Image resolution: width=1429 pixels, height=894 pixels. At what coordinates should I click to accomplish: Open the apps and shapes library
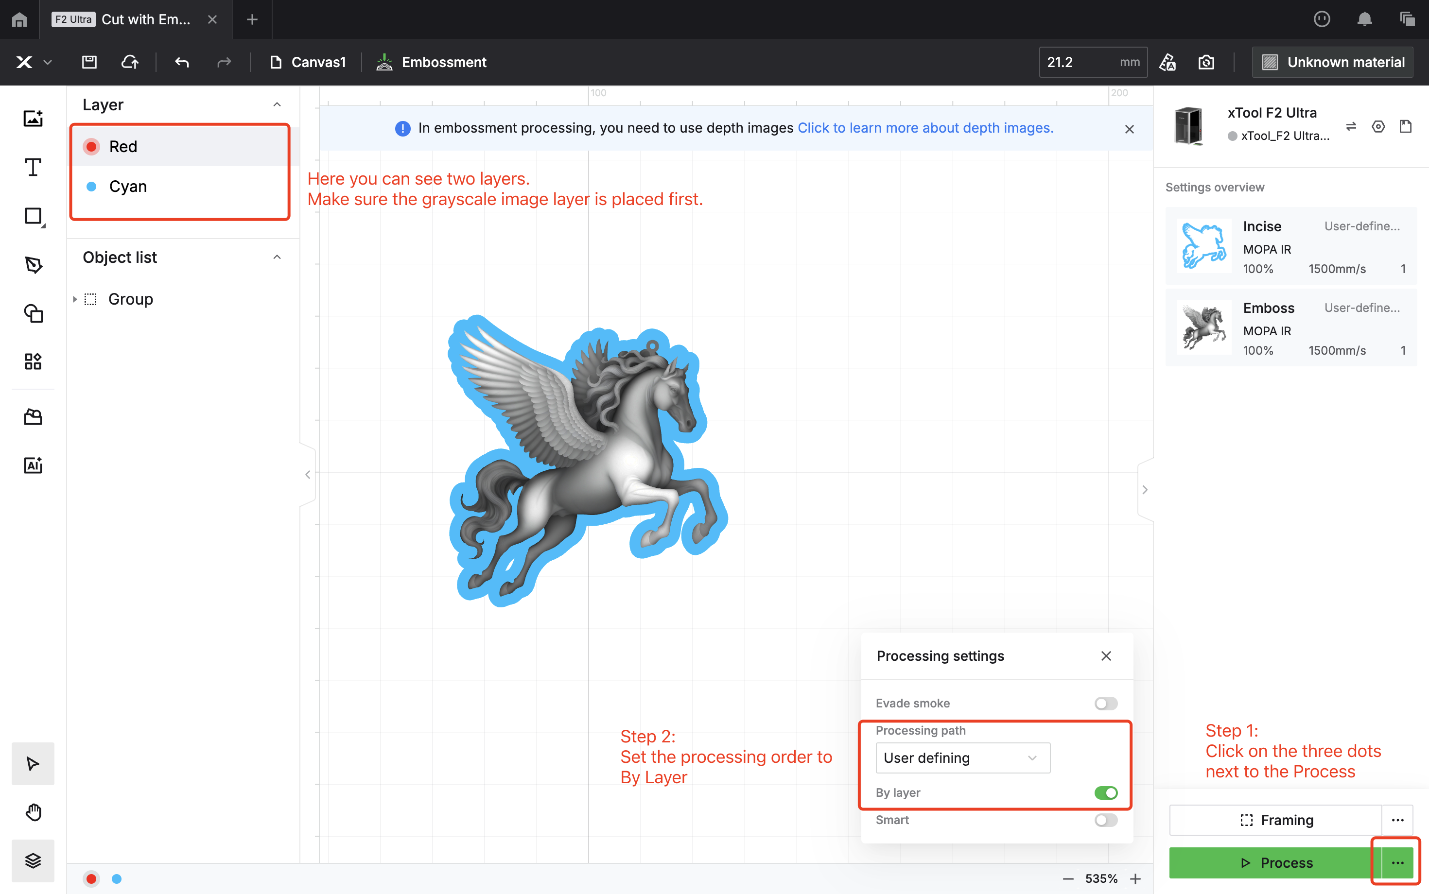point(33,361)
